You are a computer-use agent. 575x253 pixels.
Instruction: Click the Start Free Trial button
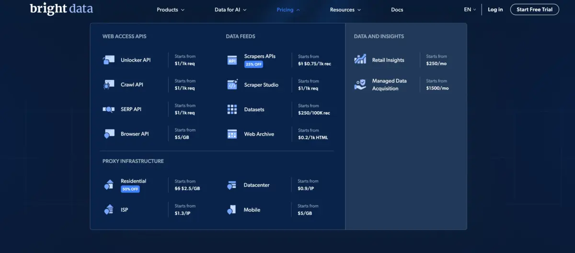pos(534,10)
